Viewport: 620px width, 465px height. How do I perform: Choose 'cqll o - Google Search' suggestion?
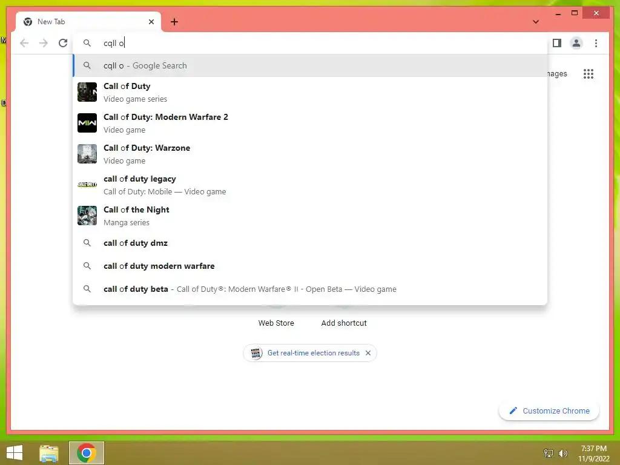(x=311, y=65)
